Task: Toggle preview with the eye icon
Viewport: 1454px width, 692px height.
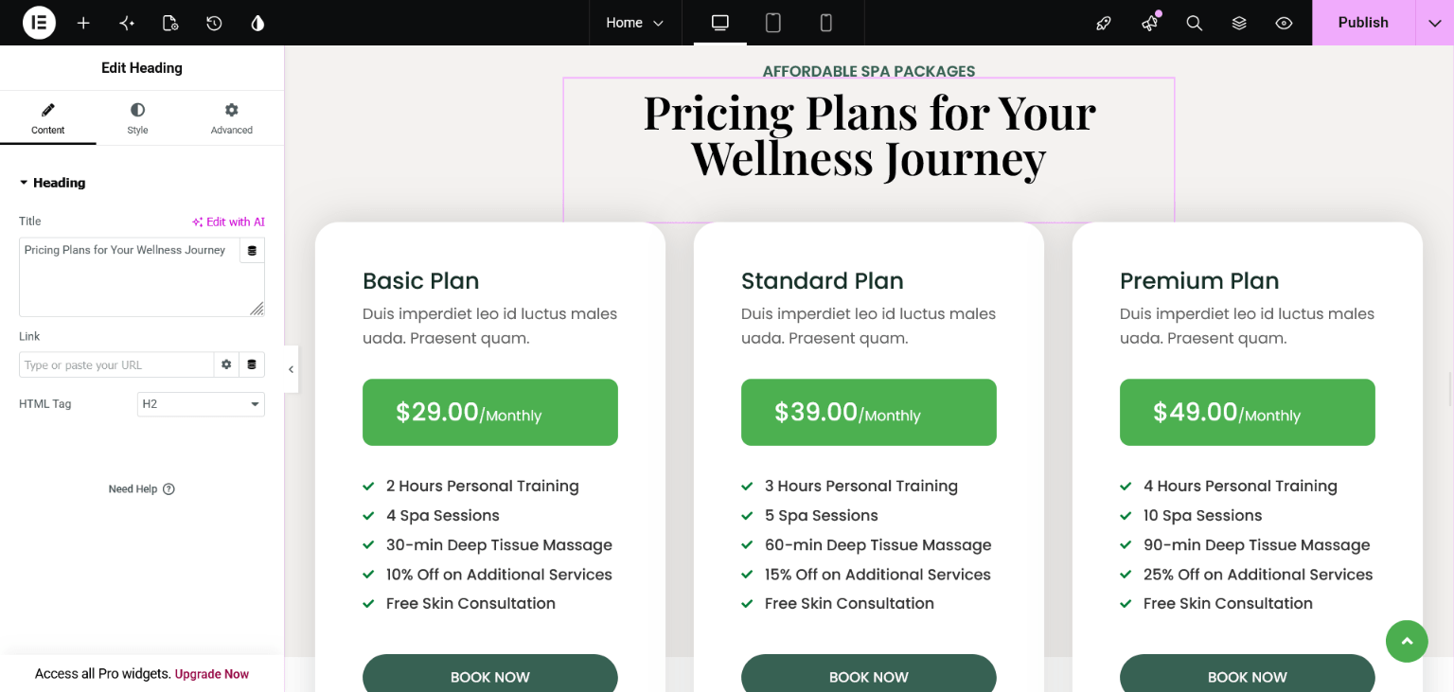Action: tap(1284, 23)
